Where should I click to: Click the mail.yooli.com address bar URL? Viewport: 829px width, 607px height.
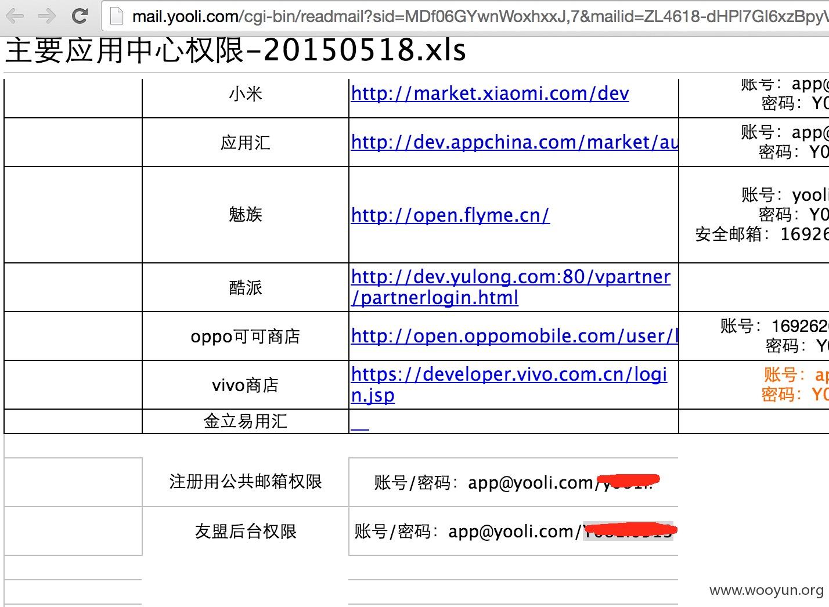pos(480,16)
